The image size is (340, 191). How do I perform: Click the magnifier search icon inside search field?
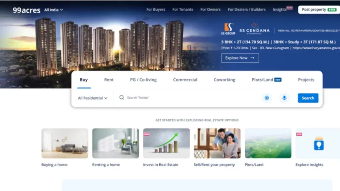122,98
